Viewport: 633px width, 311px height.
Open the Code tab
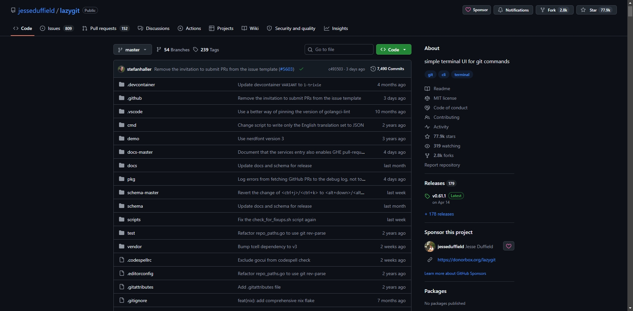(x=23, y=29)
